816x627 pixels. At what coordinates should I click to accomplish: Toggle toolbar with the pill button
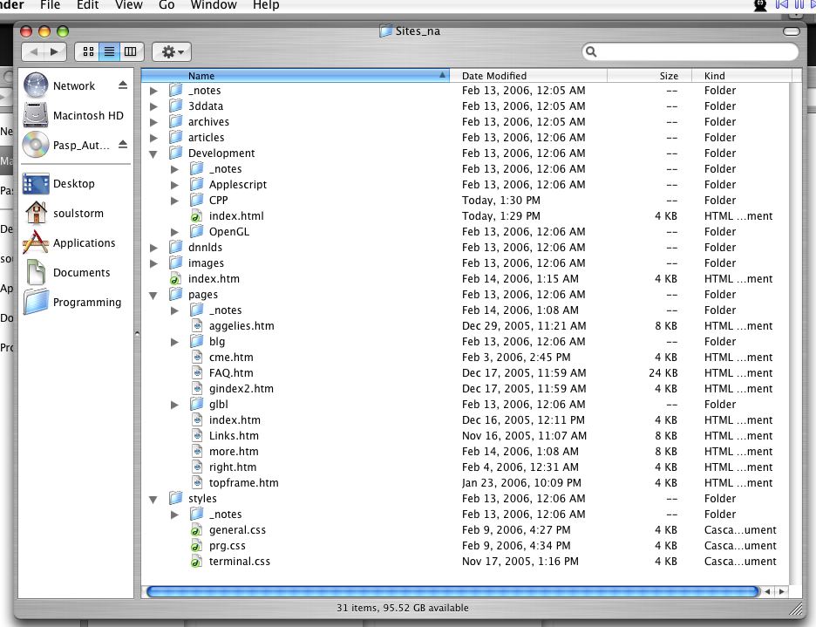tap(791, 31)
